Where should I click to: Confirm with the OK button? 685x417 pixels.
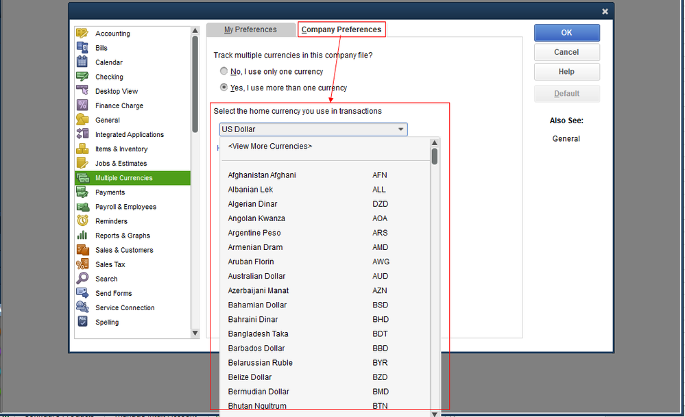pyautogui.click(x=566, y=33)
